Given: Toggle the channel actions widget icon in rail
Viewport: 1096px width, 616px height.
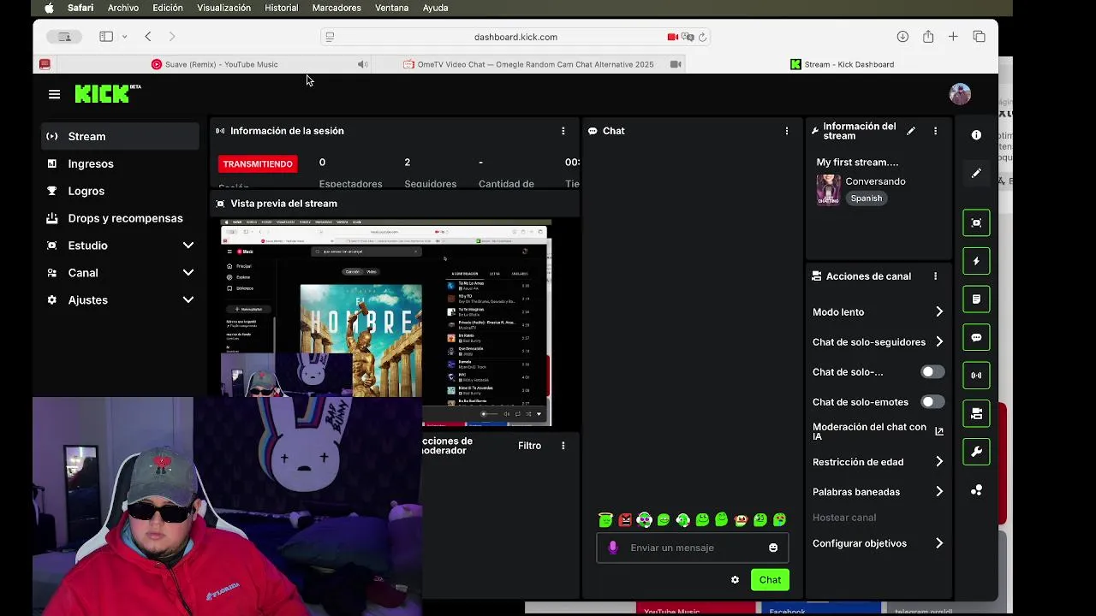Looking at the screenshot, I should pos(976,413).
